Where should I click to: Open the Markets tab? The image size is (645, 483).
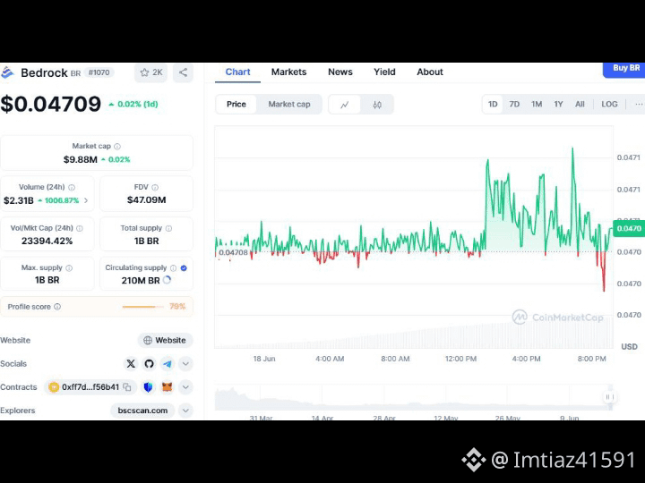coord(288,72)
